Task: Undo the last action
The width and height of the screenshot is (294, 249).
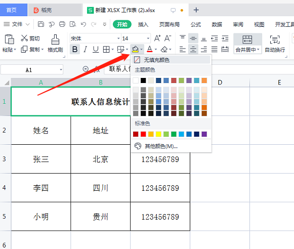Action: tap(83, 24)
